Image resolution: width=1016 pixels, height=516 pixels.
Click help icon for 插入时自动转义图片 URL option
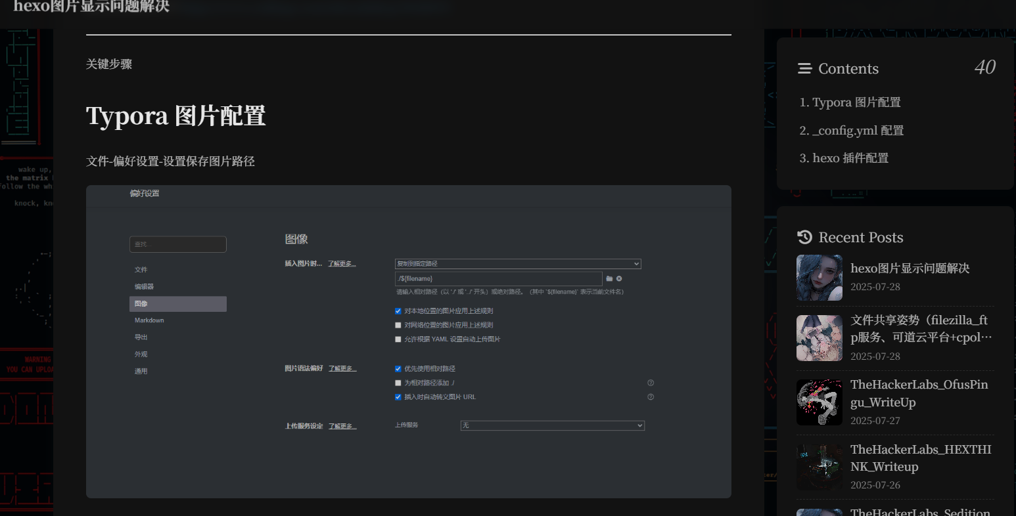click(651, 397)
